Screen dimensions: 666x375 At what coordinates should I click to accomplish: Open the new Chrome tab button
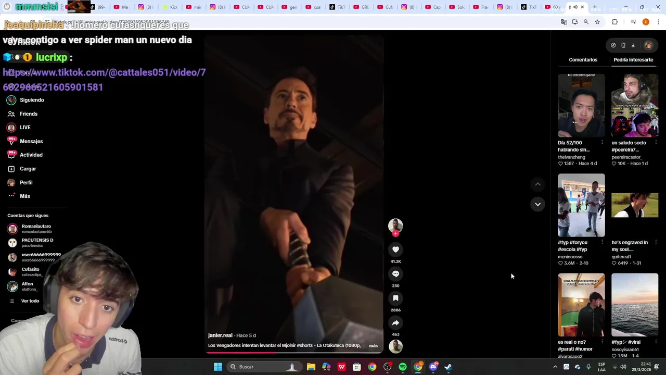point(595,7)
